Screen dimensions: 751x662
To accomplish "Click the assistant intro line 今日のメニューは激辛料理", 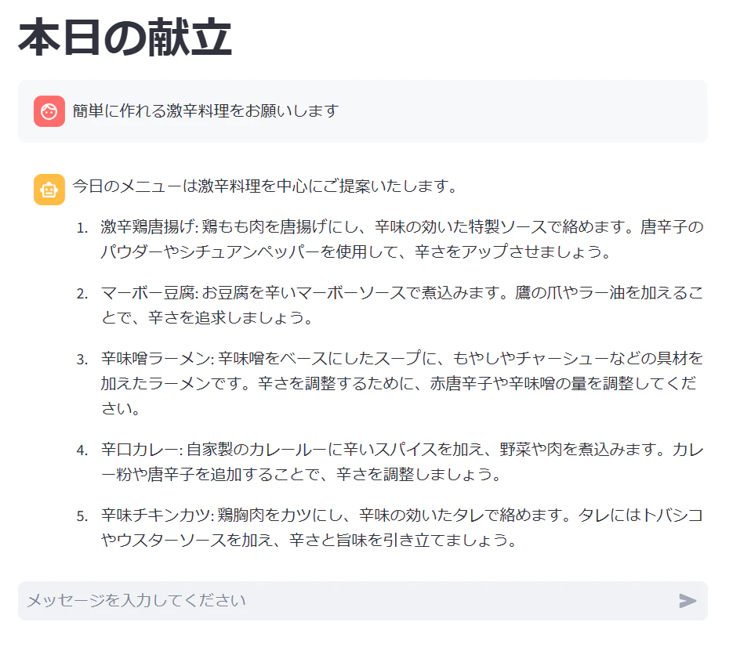I will pyautogui.click(x=265, y=186).
